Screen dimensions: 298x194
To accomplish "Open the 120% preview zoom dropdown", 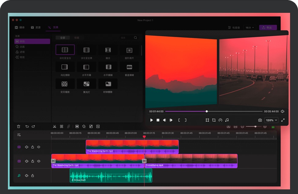I will click(x=271, y=120).
